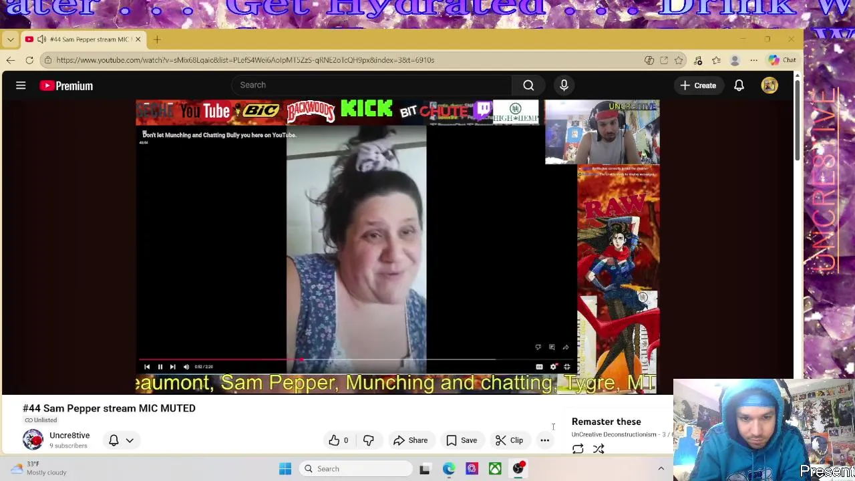The image size is (855, 481).
Task: Open the browser profile icon
Action: pos(735,60)
